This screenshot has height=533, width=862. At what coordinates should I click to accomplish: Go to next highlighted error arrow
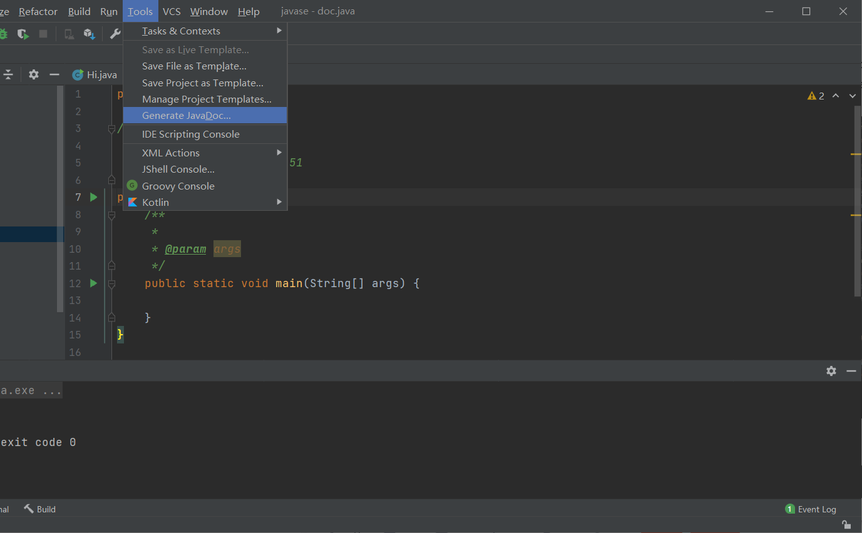click(x=853, y=96)
